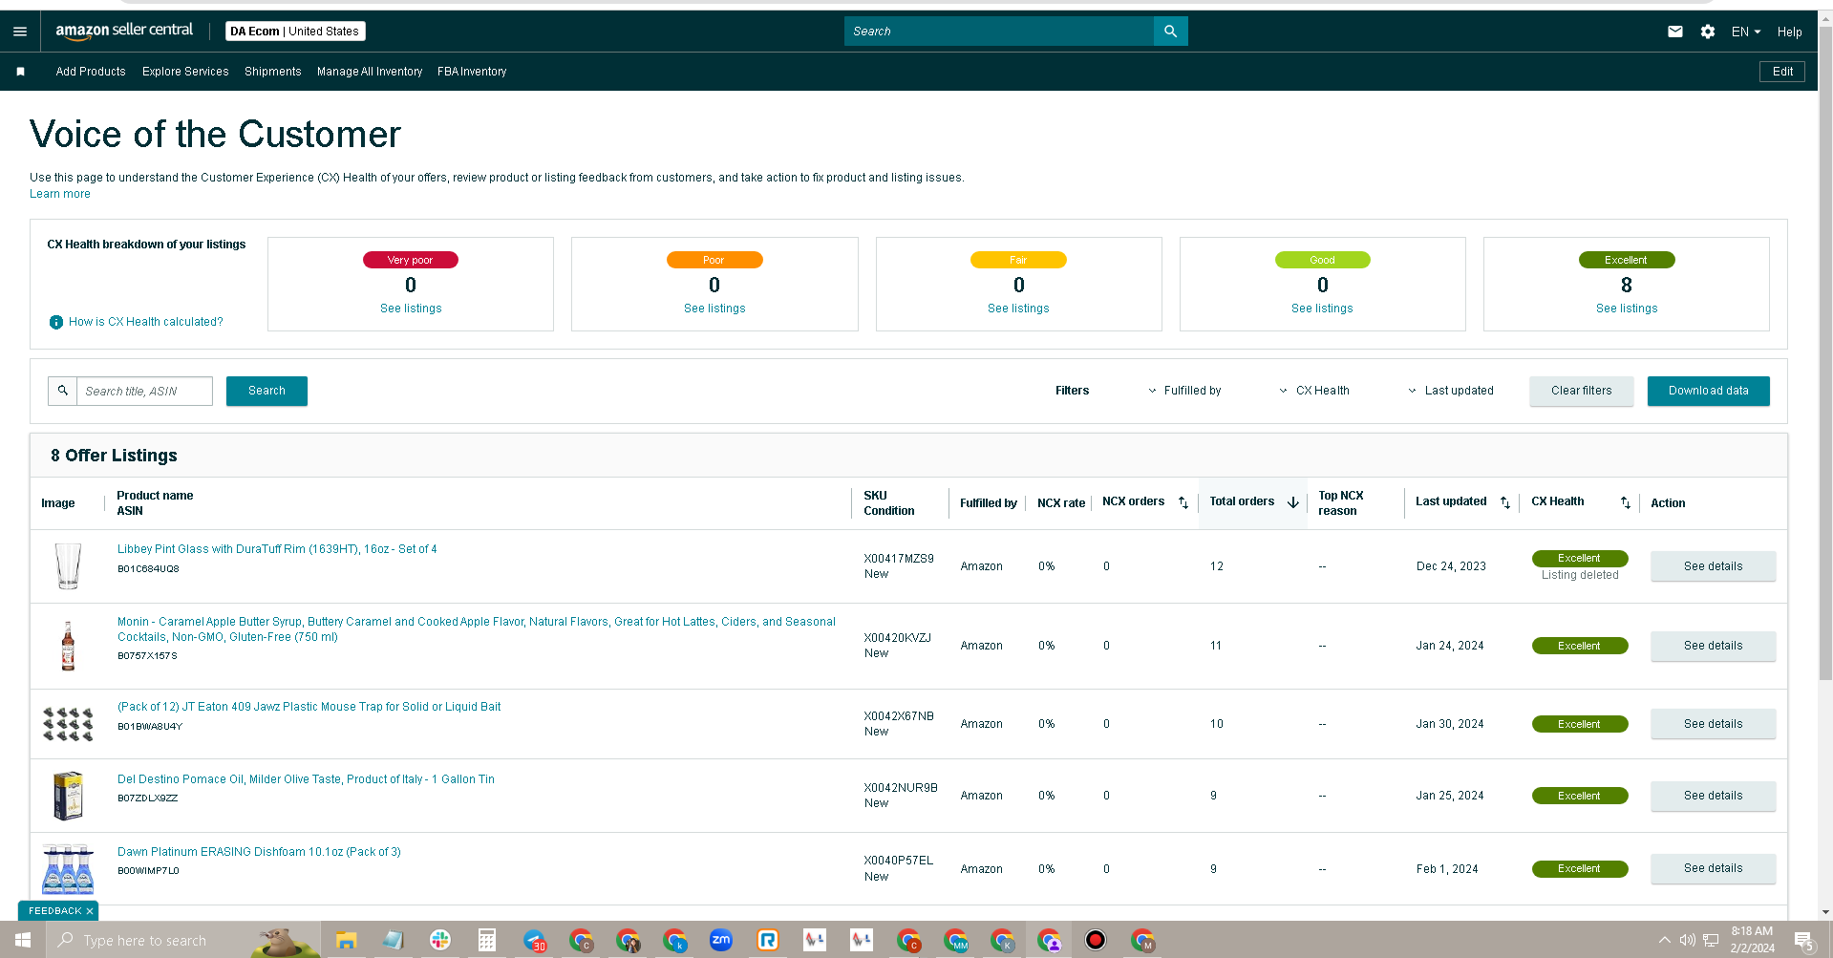The height and width of the screenshot is (958, 1833).
Task: Toggle the CX Health column sort arrows
Action: point(1626,502)
